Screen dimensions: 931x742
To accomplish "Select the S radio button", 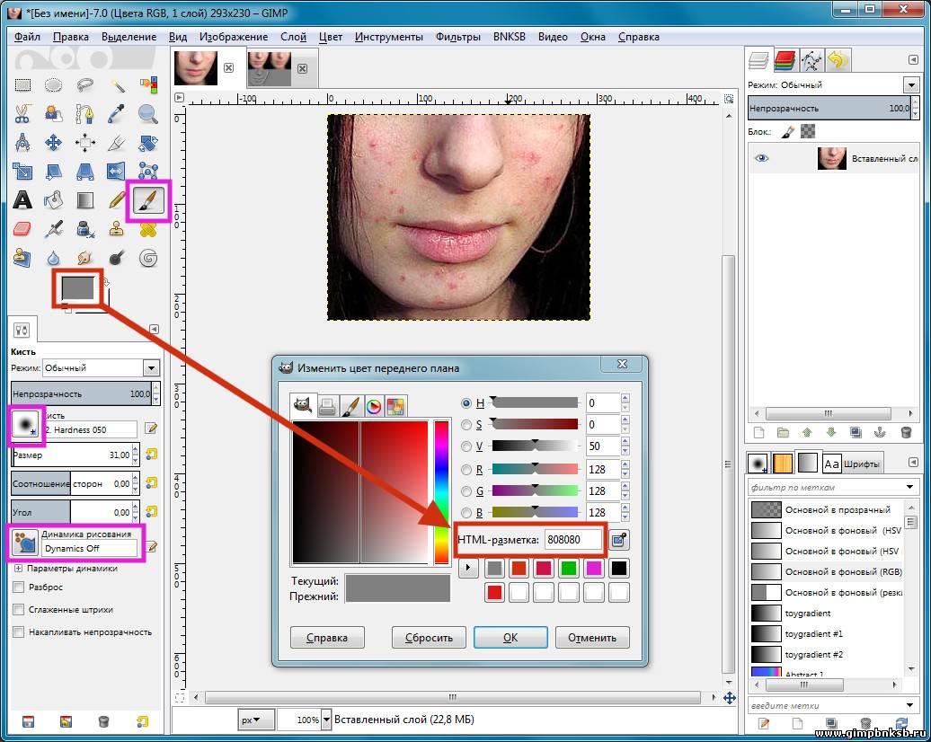I will pyautogui.click(x=466, y=425).
